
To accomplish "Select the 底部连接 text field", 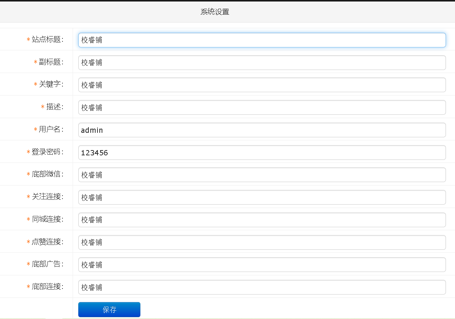I will (262, 287).
